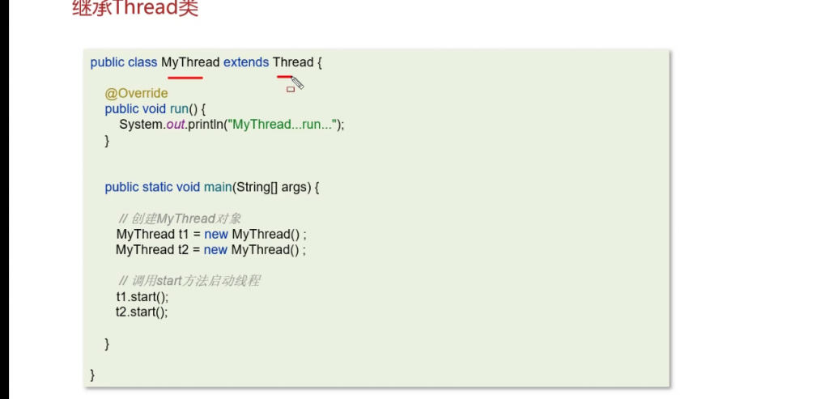Click the new keyword on t2 line
829x399 pixels.
coord(215,249)
